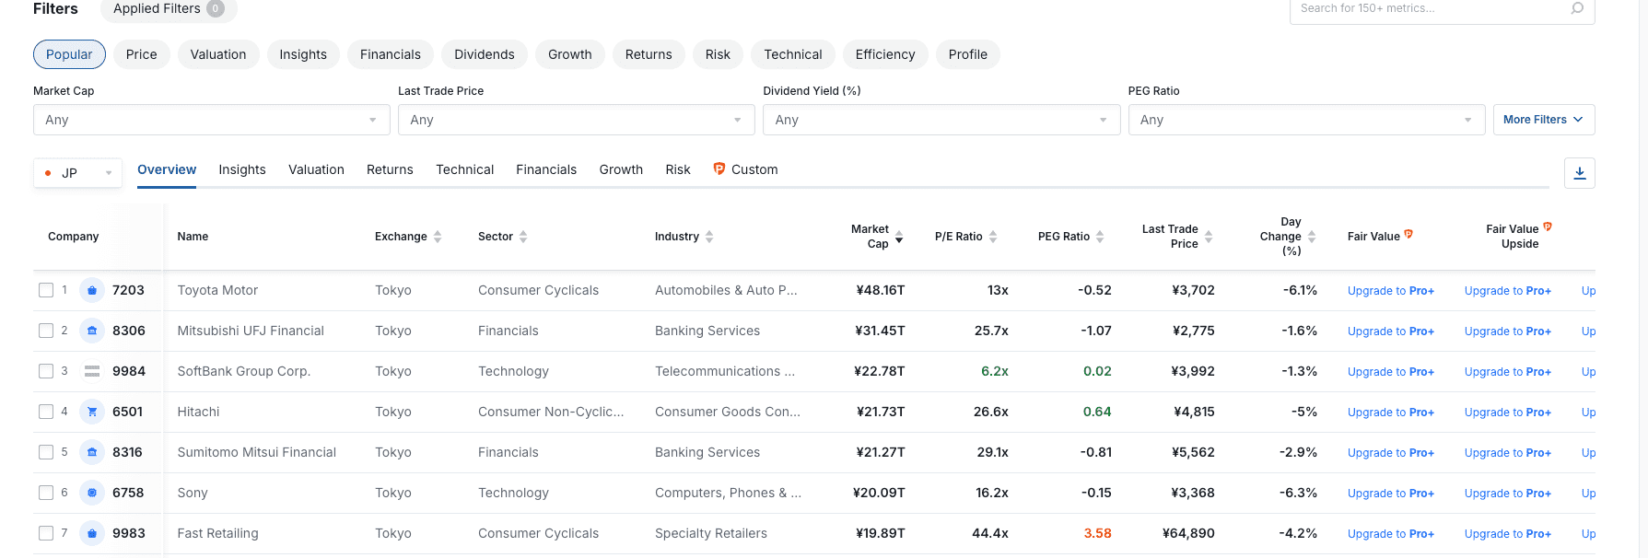Open the Dividend Yield (%) dropdown

tap(941, 120)
